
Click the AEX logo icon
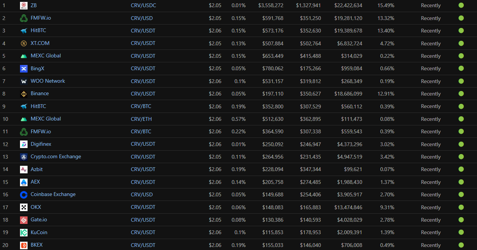tap(24, 182)
